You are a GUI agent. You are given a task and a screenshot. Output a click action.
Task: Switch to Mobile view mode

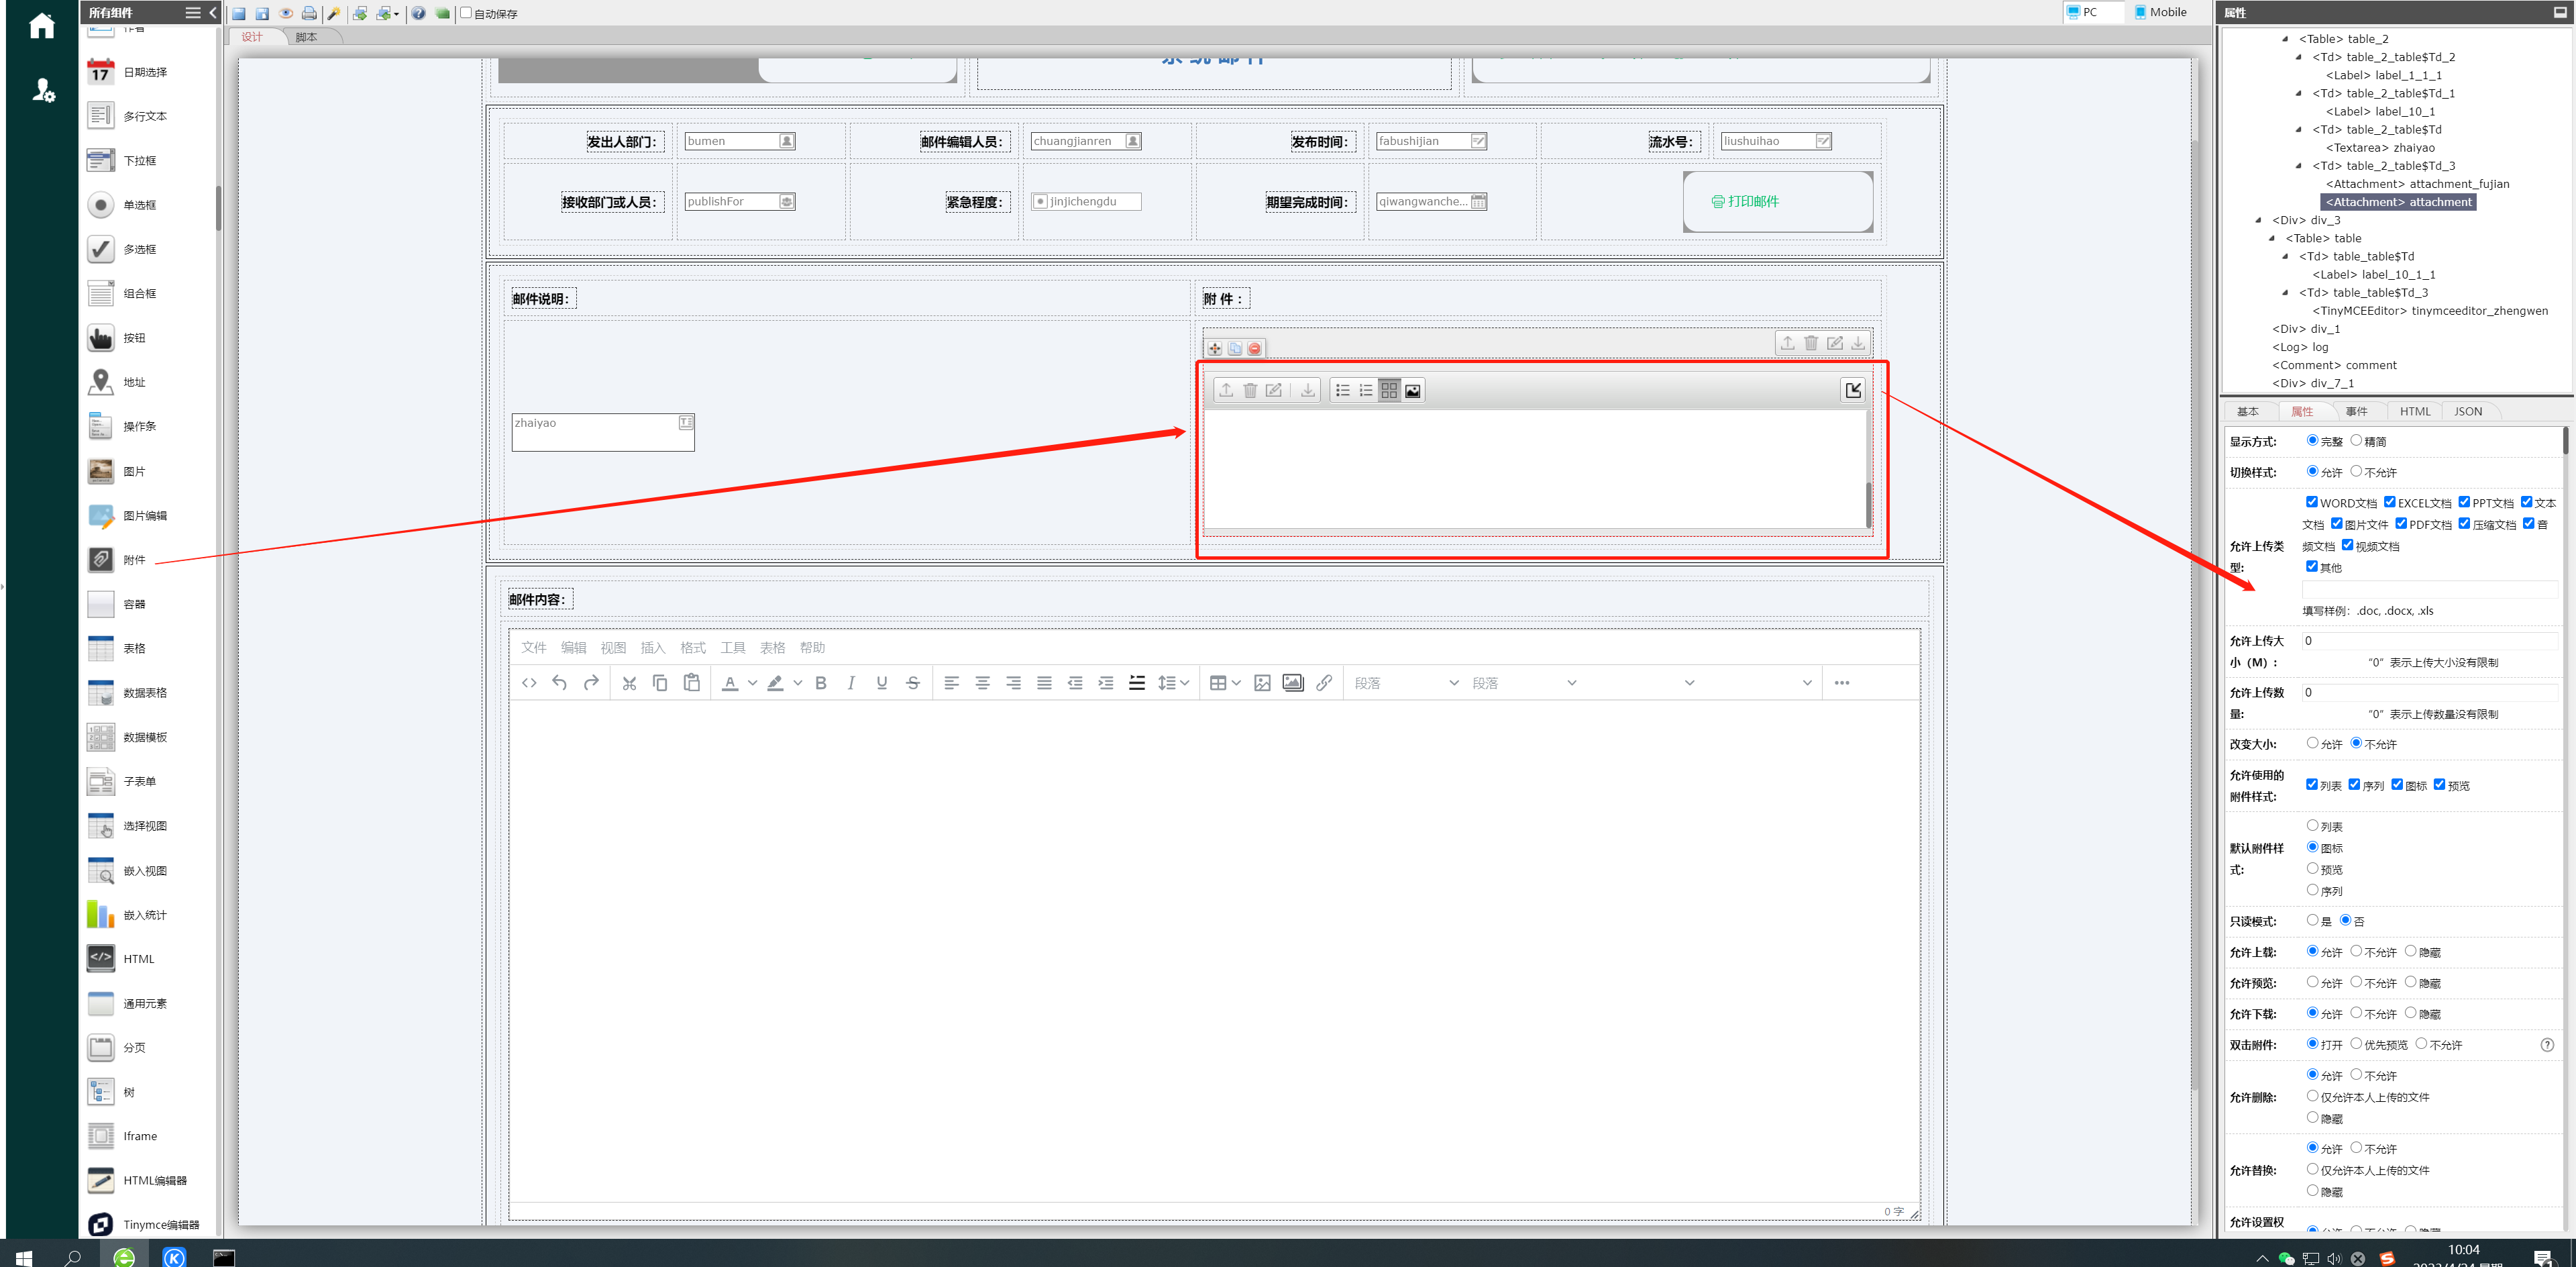coord(2159,12)
